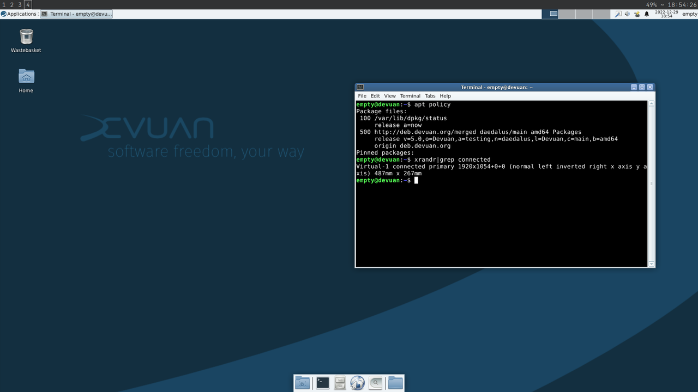This screenshot has height=392, width=698.
Task: Click the third workspace in the panel pager
Action: (x=584, y=14)
